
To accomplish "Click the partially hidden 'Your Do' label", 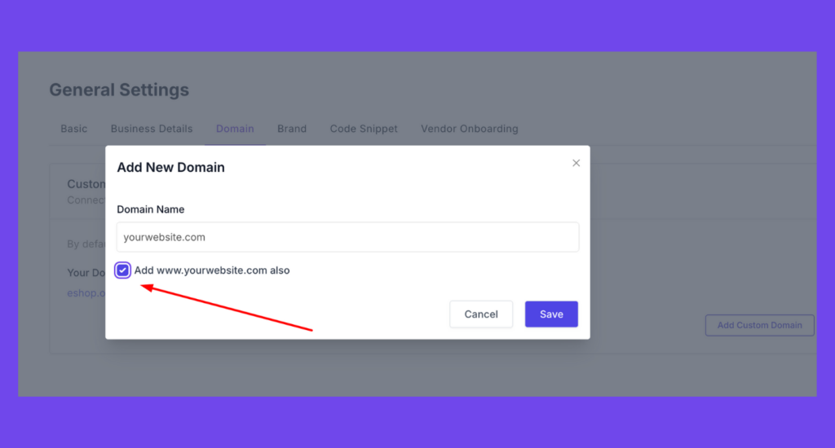I will pos(86,273).
